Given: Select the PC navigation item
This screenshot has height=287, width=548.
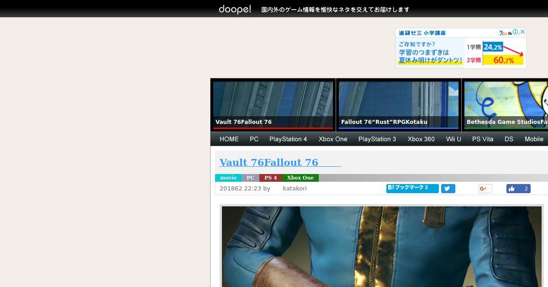Looking at the screenshot, I should (x=254, y=139).
